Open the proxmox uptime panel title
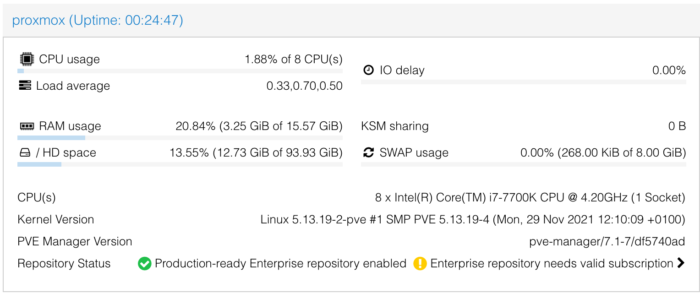The height and width of the screenshot is (293, 700). (98, 20)
